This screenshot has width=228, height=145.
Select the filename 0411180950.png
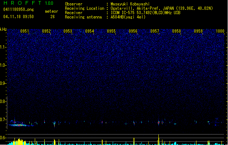tap(18, 10)
